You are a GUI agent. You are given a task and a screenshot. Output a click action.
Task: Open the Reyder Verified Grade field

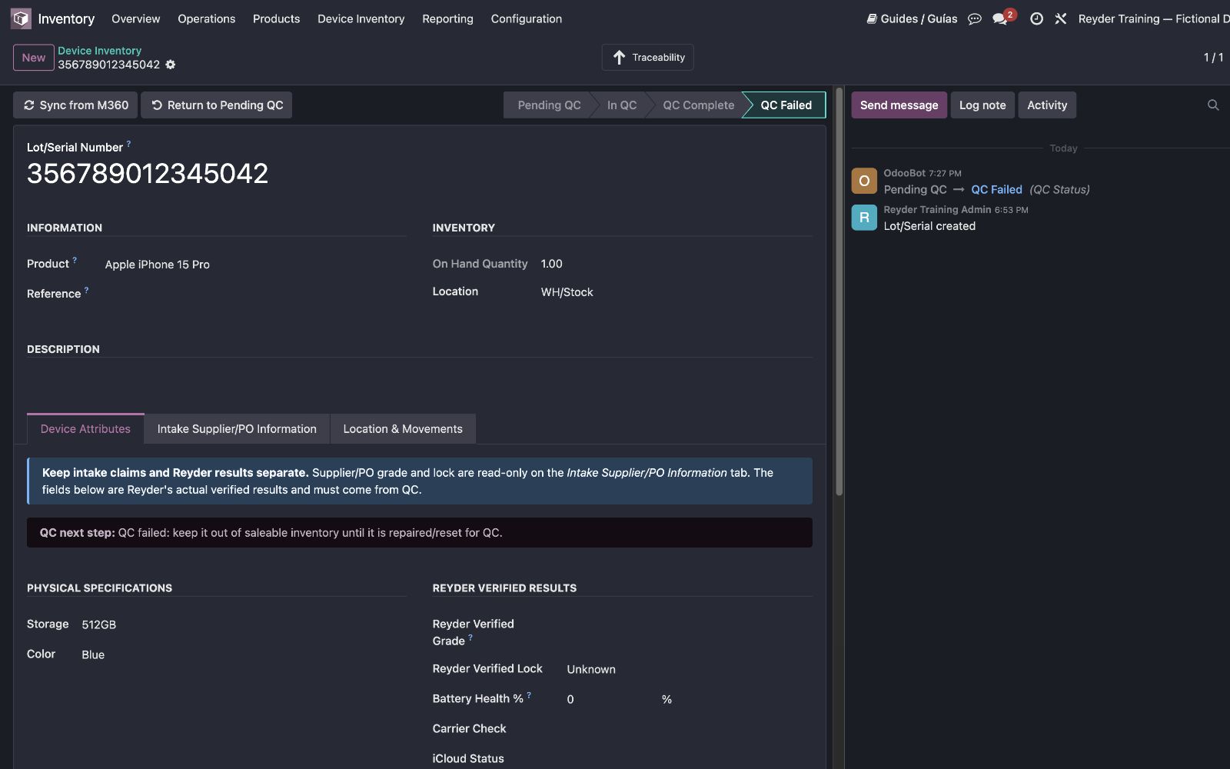coord(689,632)
